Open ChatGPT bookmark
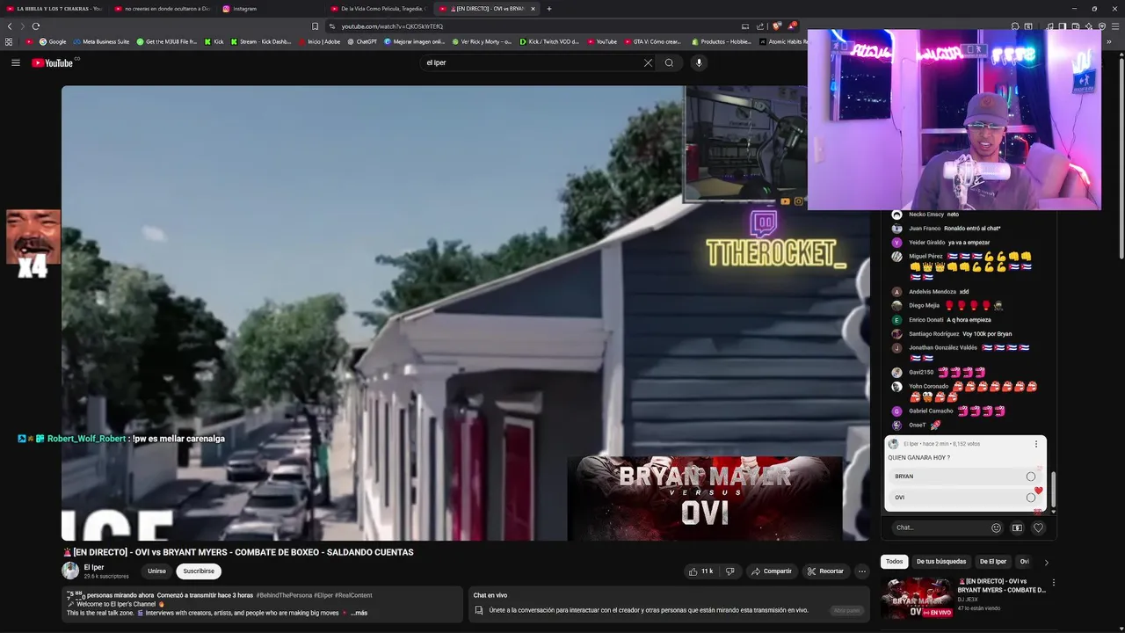 tap(362, 41)
